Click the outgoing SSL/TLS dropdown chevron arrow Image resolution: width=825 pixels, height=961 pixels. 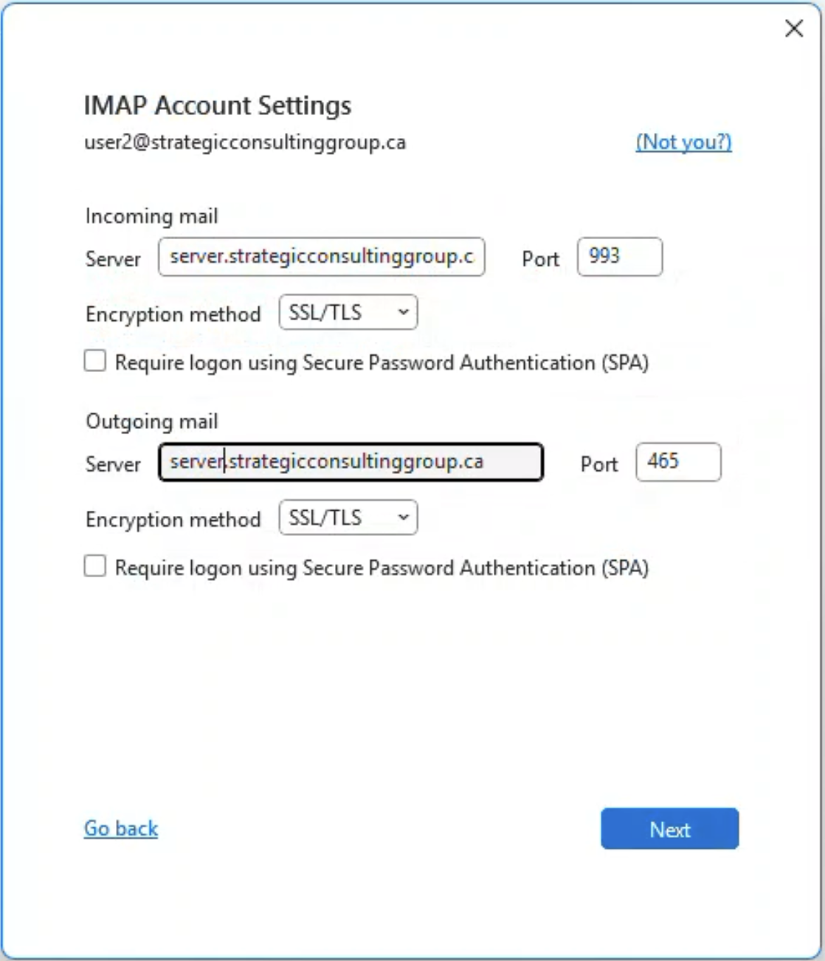tap(403, 517)
